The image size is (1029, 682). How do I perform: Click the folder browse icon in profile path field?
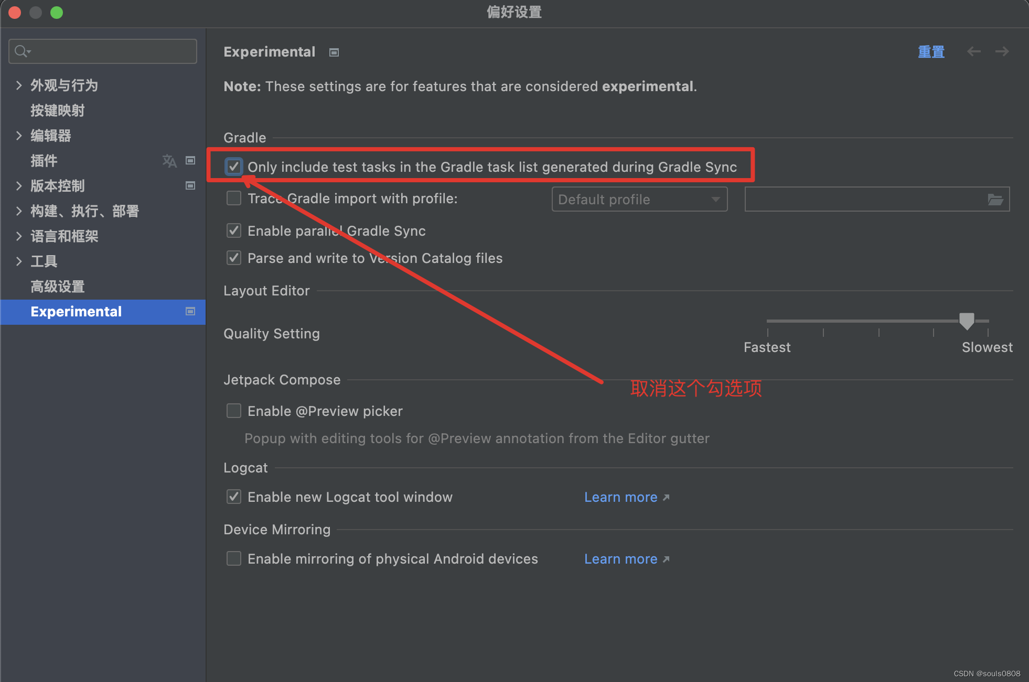pyautogui.click(x=995, y=199)
